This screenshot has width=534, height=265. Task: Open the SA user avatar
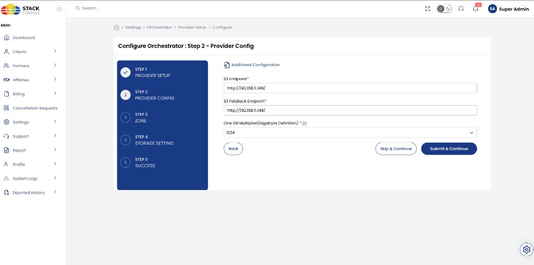(x=492, y=9)
